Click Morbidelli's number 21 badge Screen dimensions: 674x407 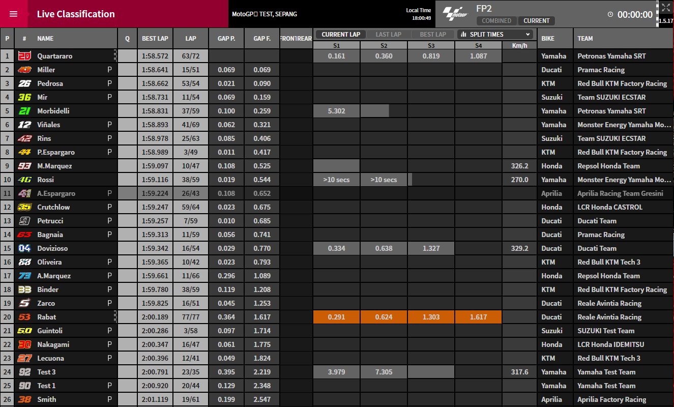click(24, 111)
